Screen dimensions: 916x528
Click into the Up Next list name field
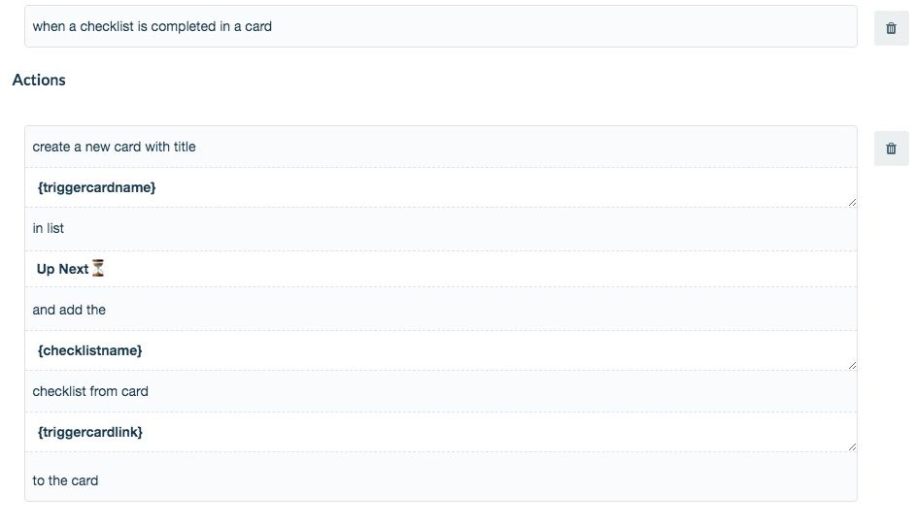440,269
